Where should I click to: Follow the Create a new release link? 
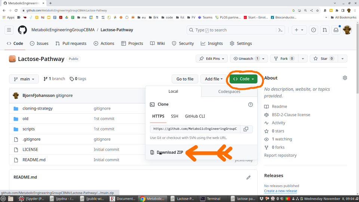pyautogui.click(x=280, y=191)
